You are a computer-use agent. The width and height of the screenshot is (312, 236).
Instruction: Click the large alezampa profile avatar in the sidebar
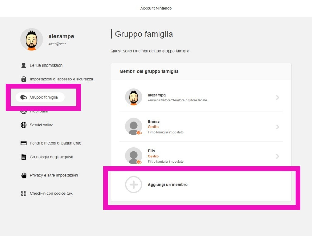(31, 39)
